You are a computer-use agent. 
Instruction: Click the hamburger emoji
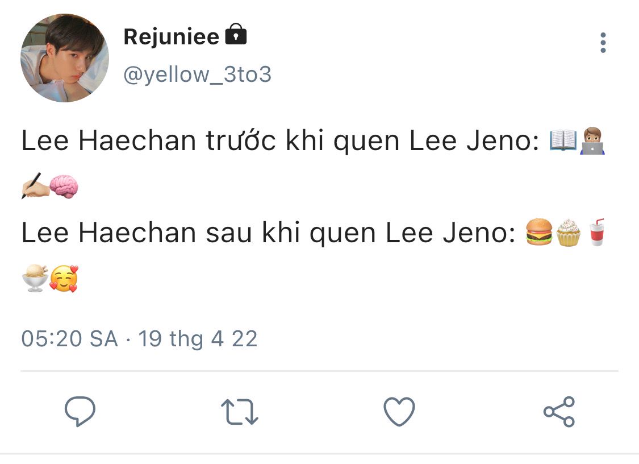coord(538,233)
